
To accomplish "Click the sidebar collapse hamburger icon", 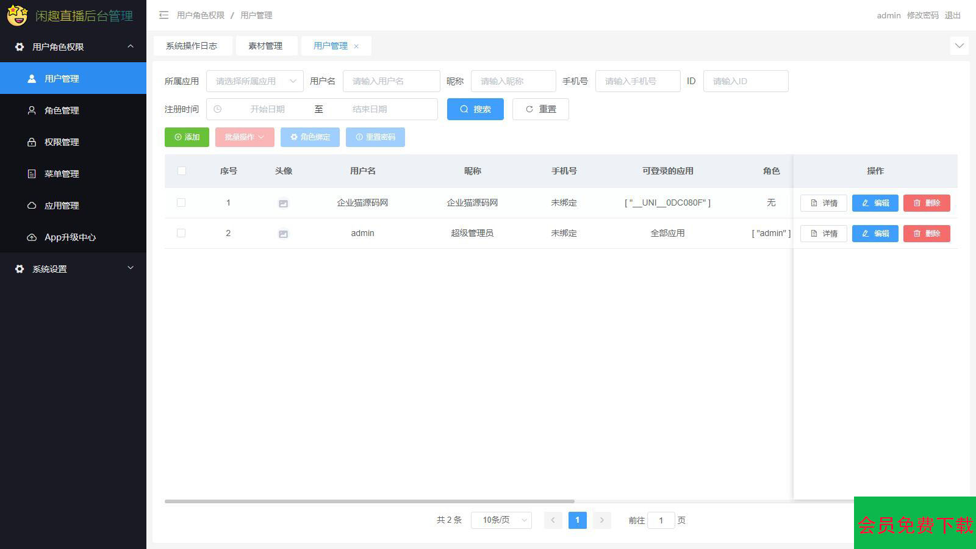I will point(163,15).
